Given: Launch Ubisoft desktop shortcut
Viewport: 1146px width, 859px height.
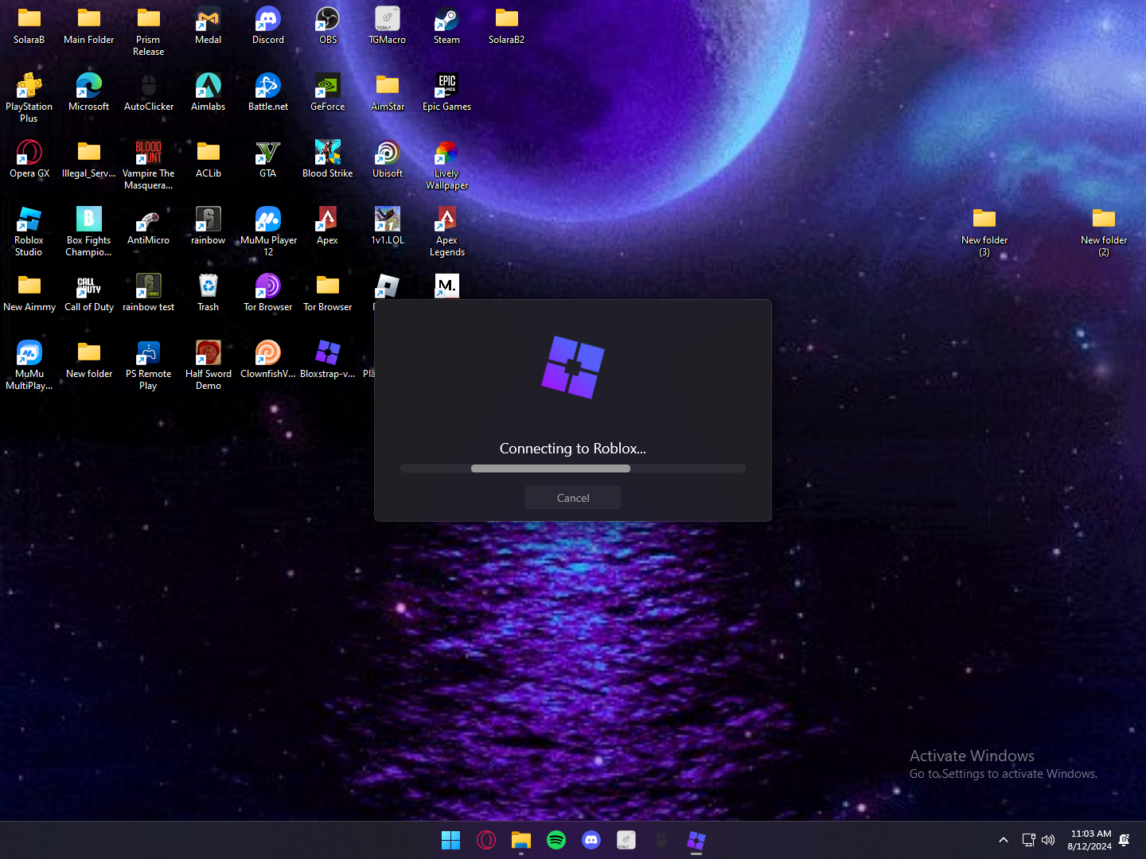Looking at the screenshot, I should pos(388,159).
